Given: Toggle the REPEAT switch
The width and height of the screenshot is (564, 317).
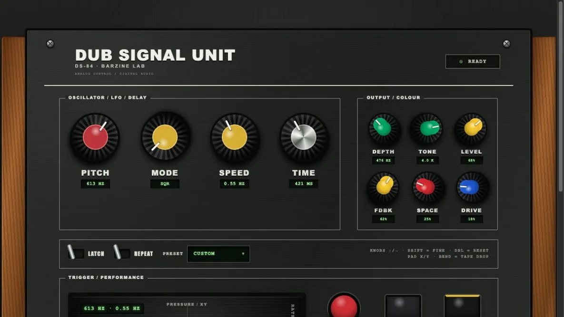Looking at the screenshot, I should 121,253.
